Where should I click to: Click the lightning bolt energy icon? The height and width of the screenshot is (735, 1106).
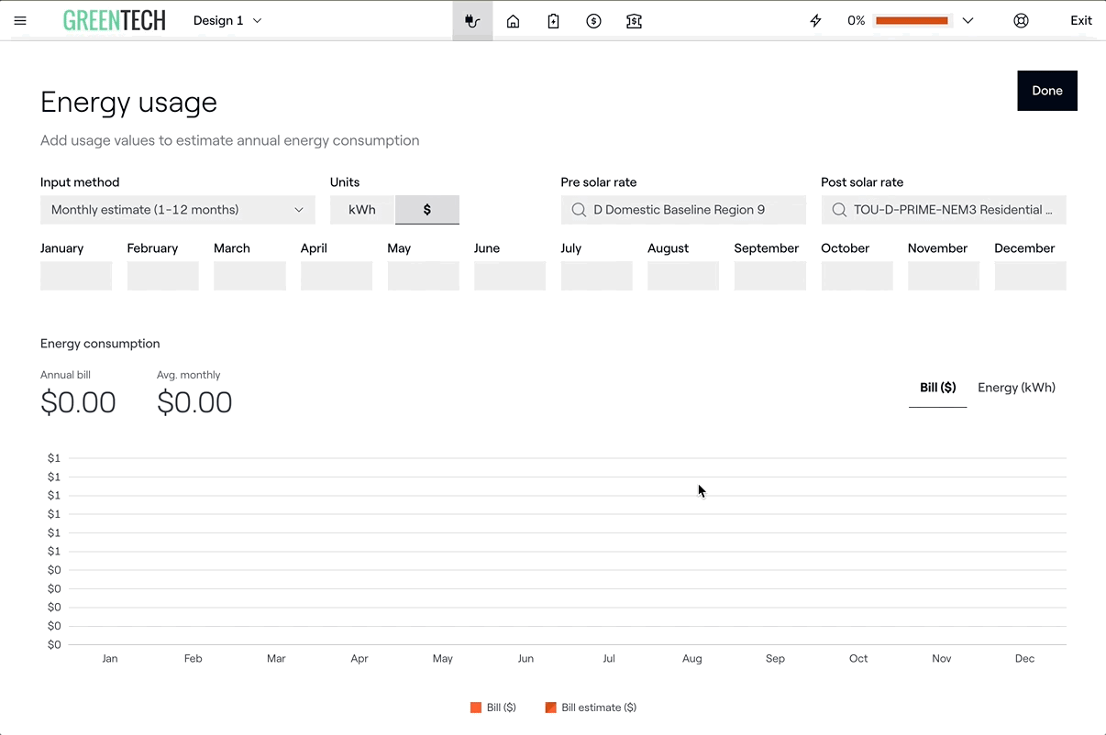tap(815, 20)
